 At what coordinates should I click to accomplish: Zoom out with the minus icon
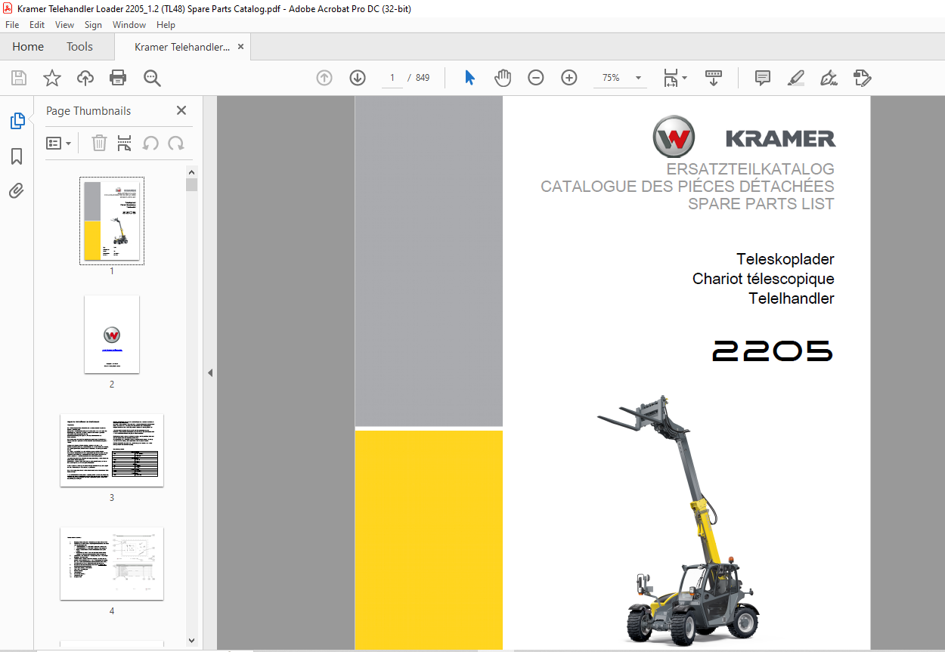(536, 78)
